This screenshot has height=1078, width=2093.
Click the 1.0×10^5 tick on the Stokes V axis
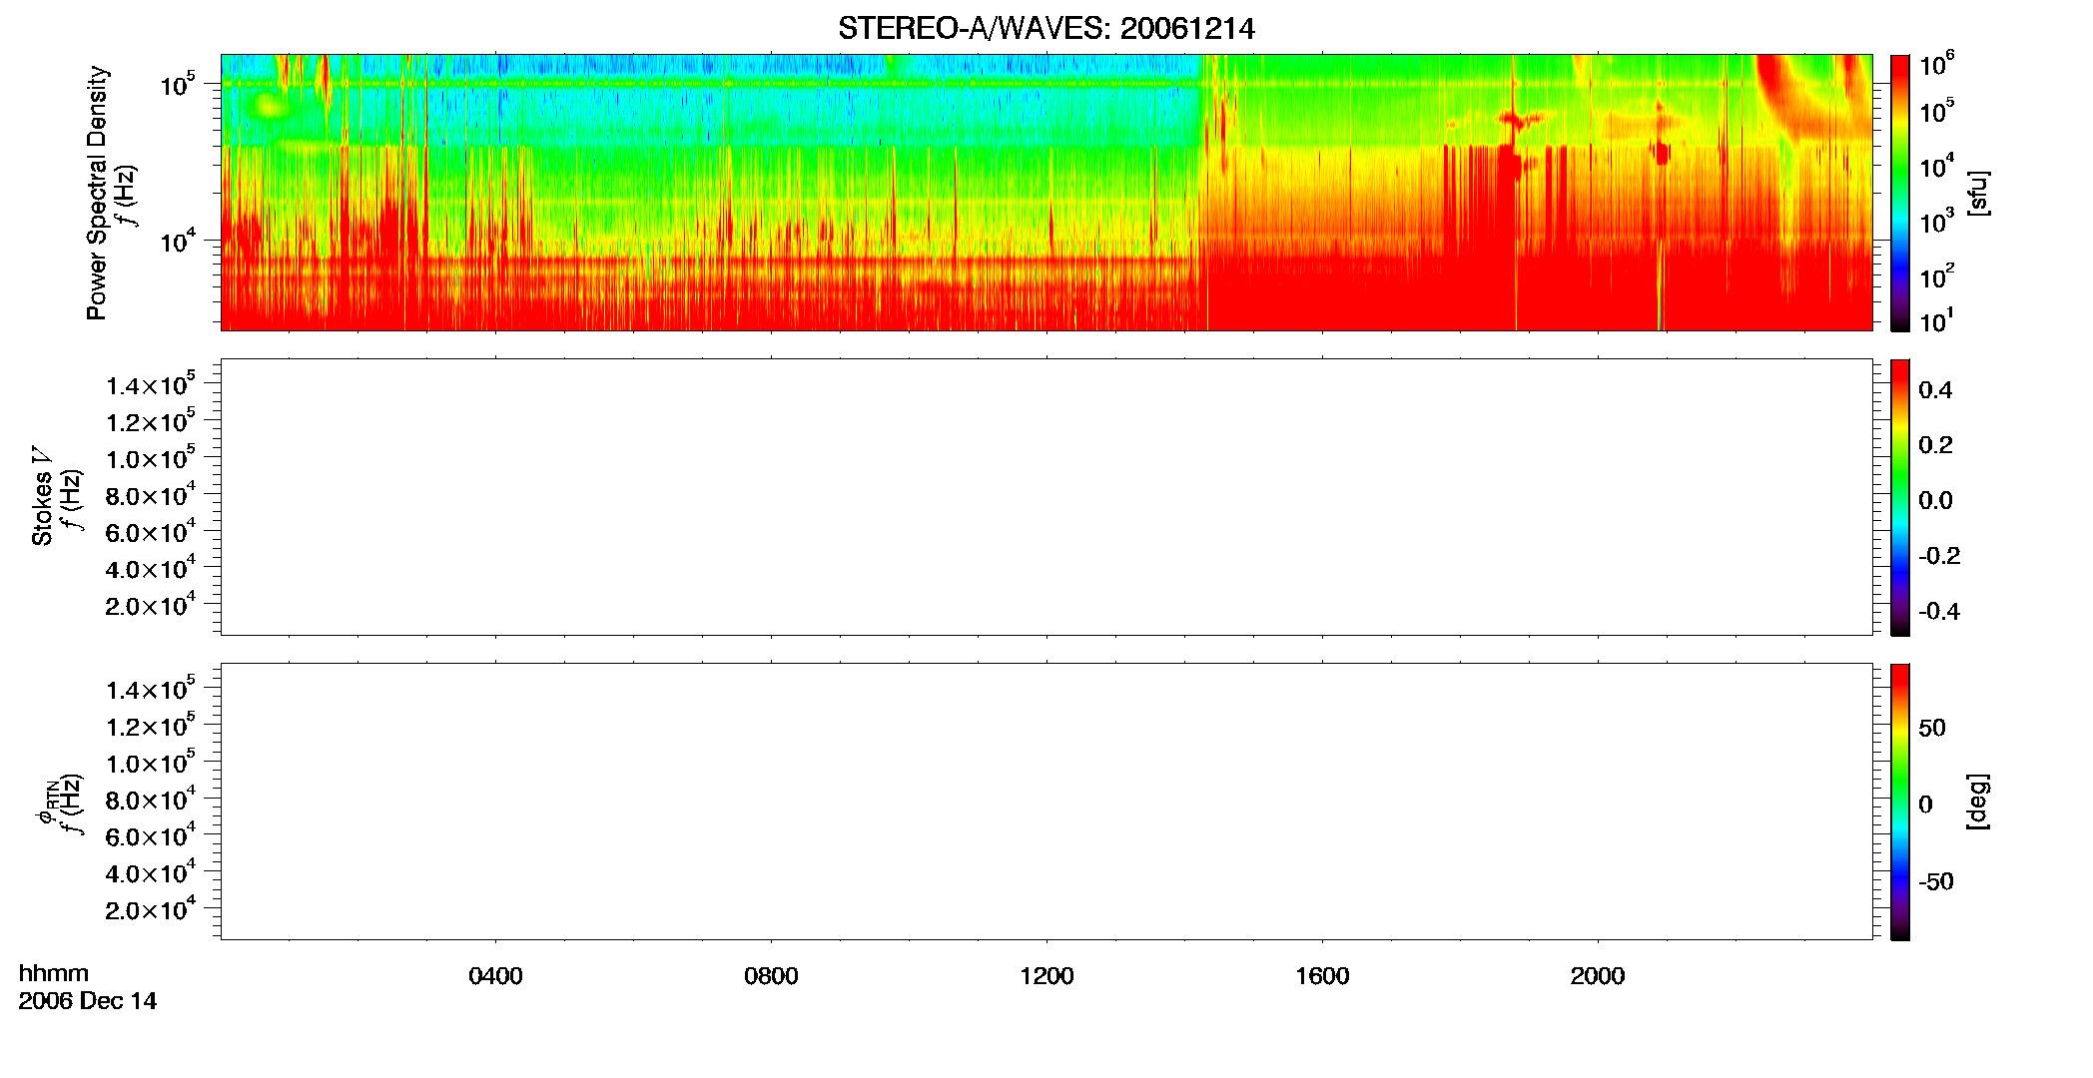point(151,458)
